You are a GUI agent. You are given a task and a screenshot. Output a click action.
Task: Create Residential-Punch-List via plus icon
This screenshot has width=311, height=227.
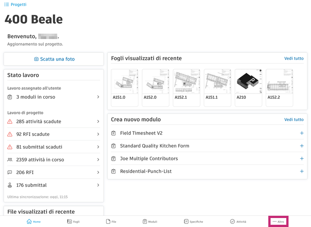point(302,171)
